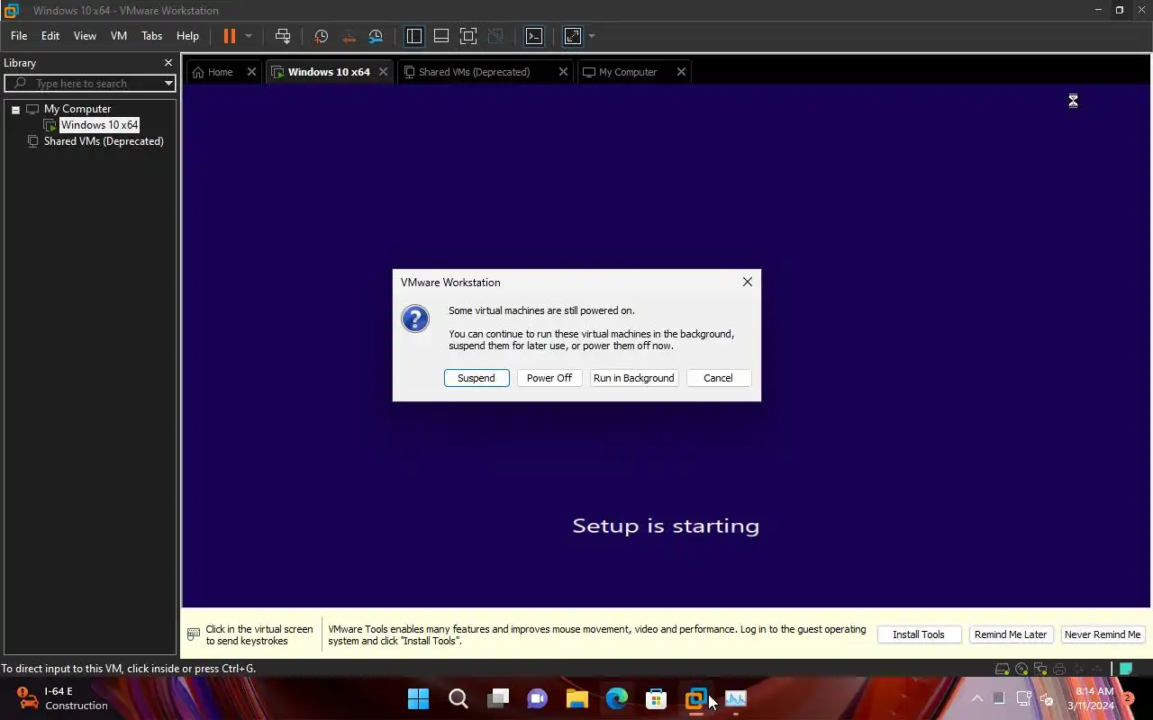Screen dimensions: 1153x720
Task: Open the File menu
Action: pos(19,36)
